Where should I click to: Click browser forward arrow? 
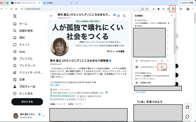pyautogui.click(x=6, y=9)
